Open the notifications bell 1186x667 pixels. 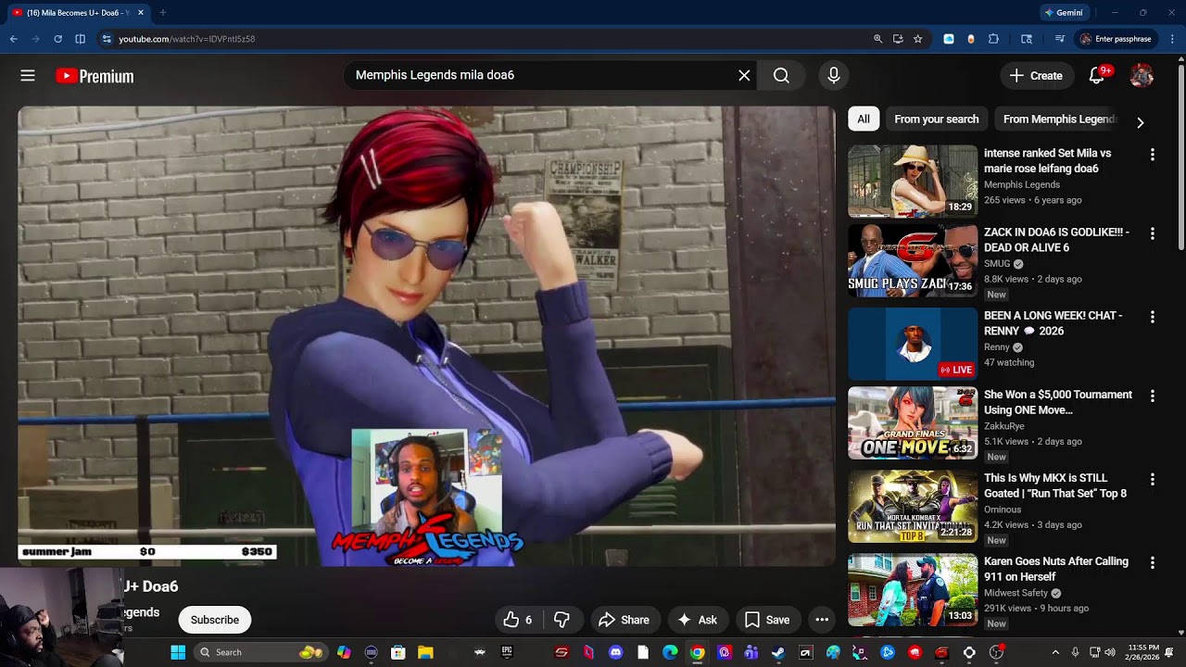(1097, 76)
